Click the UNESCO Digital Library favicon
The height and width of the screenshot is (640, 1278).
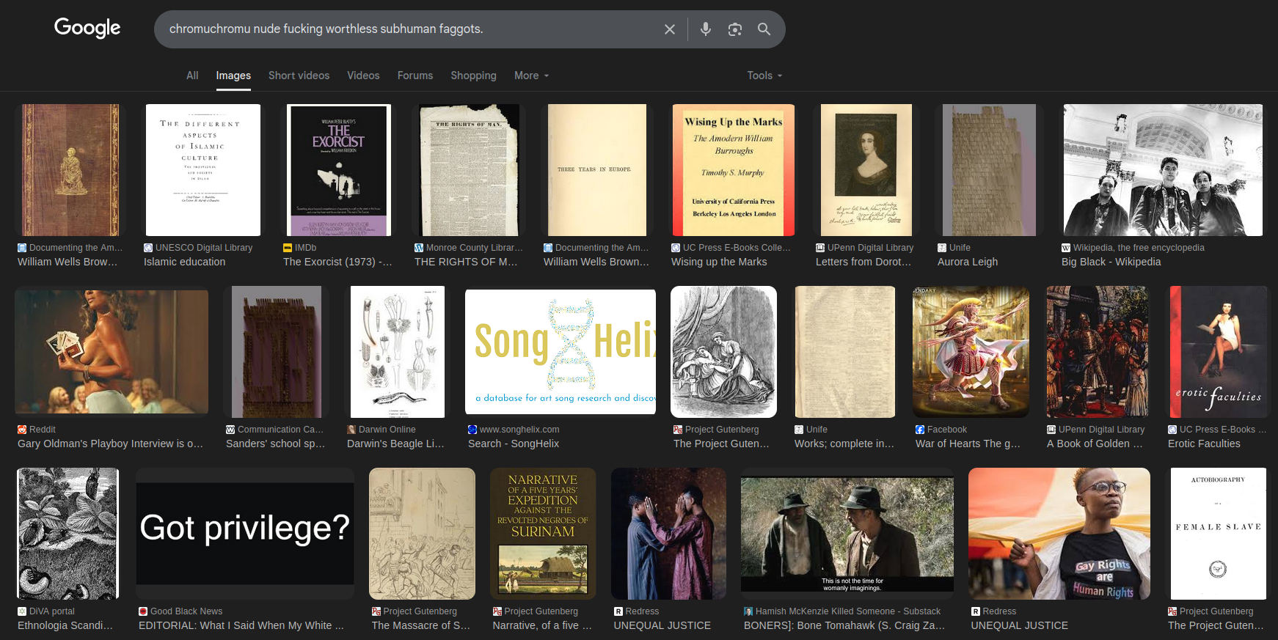pos(148,248)
